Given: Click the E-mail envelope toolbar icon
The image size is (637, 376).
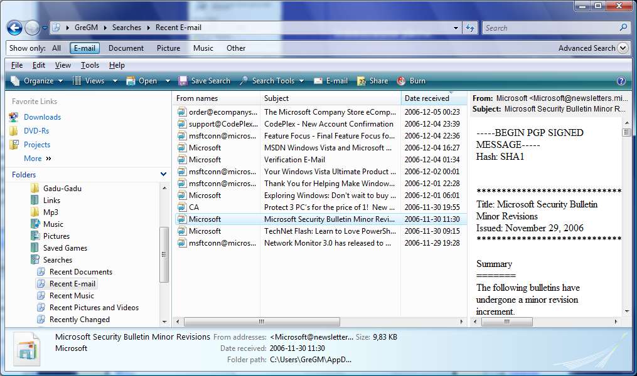Looking at the screenshot, I should 318,81.
